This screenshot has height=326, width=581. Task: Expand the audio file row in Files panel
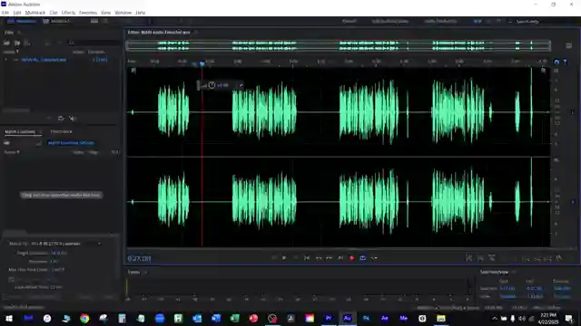5,60
